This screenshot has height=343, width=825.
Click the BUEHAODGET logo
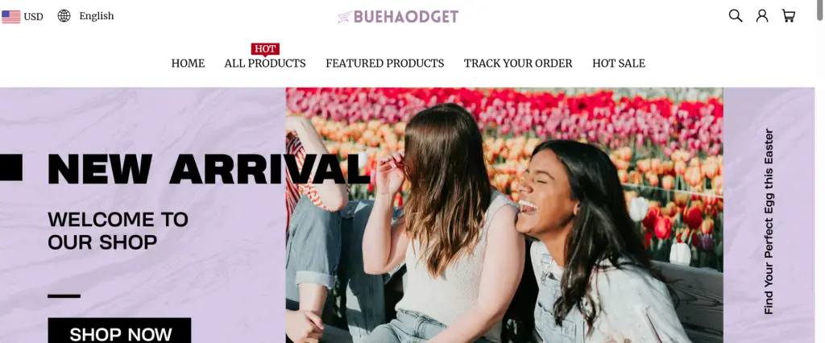click(398, 17)
